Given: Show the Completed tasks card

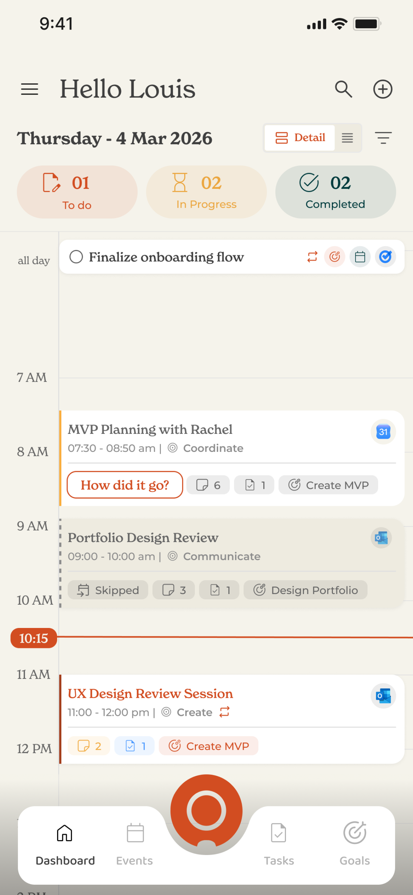Looking at the screenshot, I should [x=336, y=192].
